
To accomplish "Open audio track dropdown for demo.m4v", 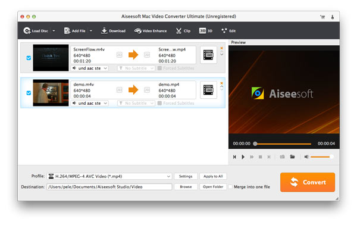I will (x=90, y=103).
